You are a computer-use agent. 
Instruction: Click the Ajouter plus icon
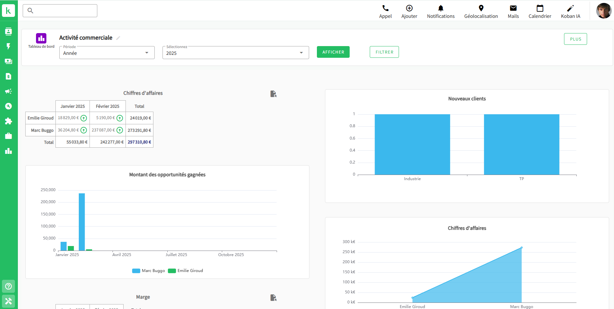(409, 8)
